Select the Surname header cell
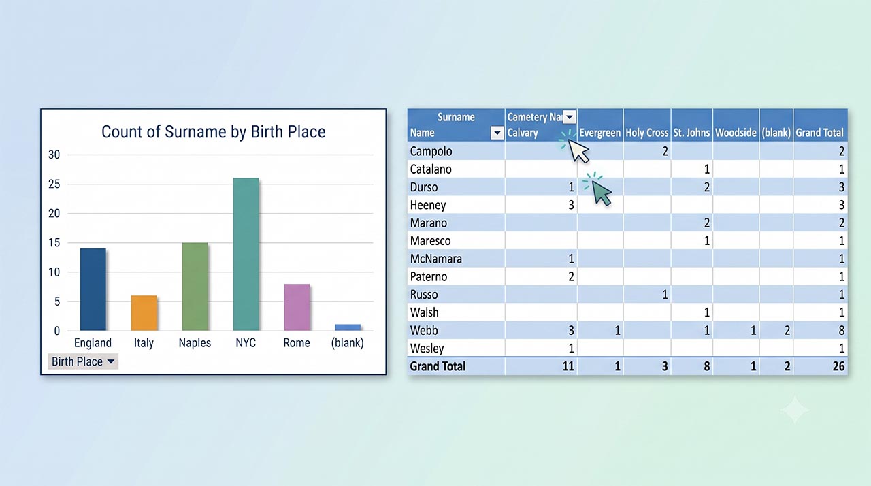Image resolution: width=871 pixels, height=486 pixels. click(456, 117)
